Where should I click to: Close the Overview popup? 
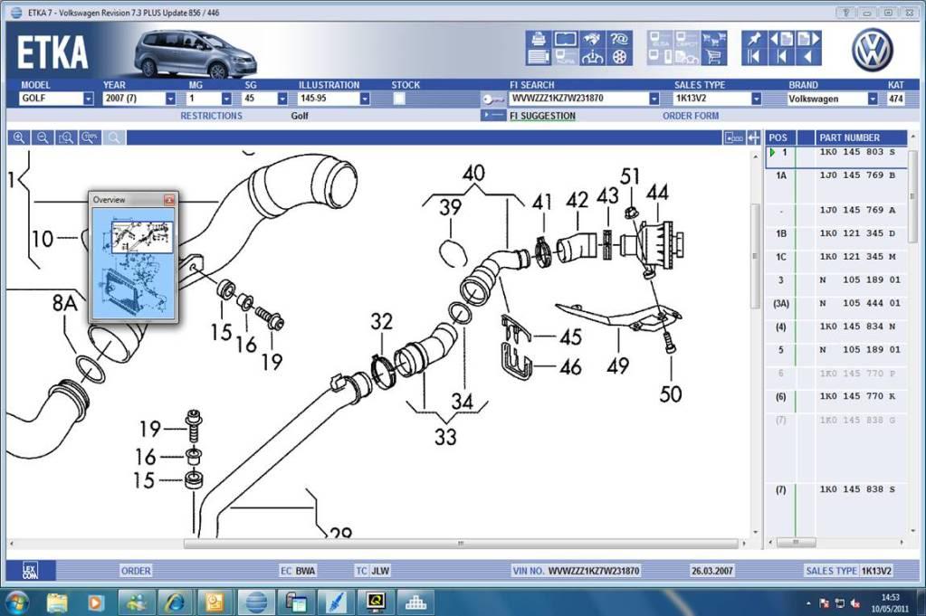(x=169, y=200)
